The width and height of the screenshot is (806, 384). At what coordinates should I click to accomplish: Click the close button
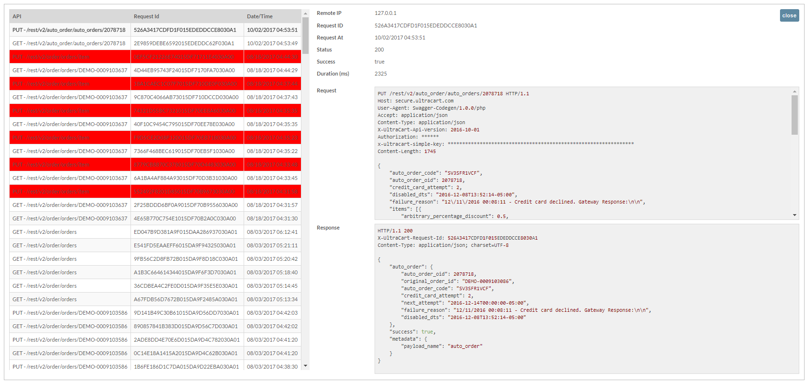tap(789, 15)
